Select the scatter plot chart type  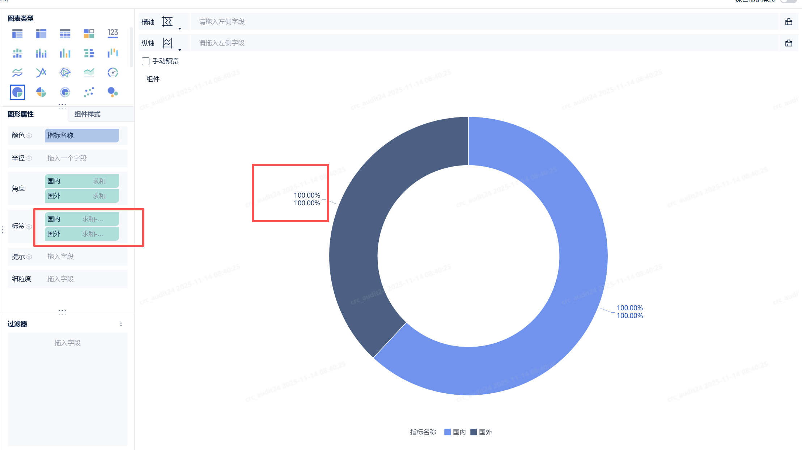tap(89, 92)
